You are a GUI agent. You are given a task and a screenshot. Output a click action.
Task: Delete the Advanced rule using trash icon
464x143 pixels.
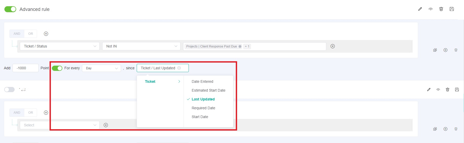(x=441, y=9)
